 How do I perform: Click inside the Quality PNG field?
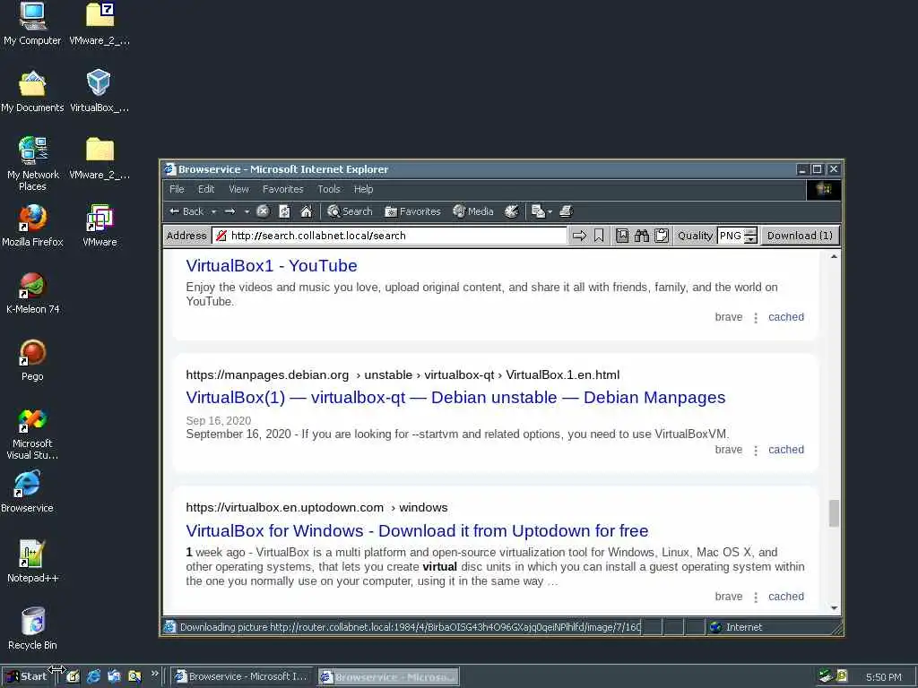pyautogui.click(x=730, y=236)
